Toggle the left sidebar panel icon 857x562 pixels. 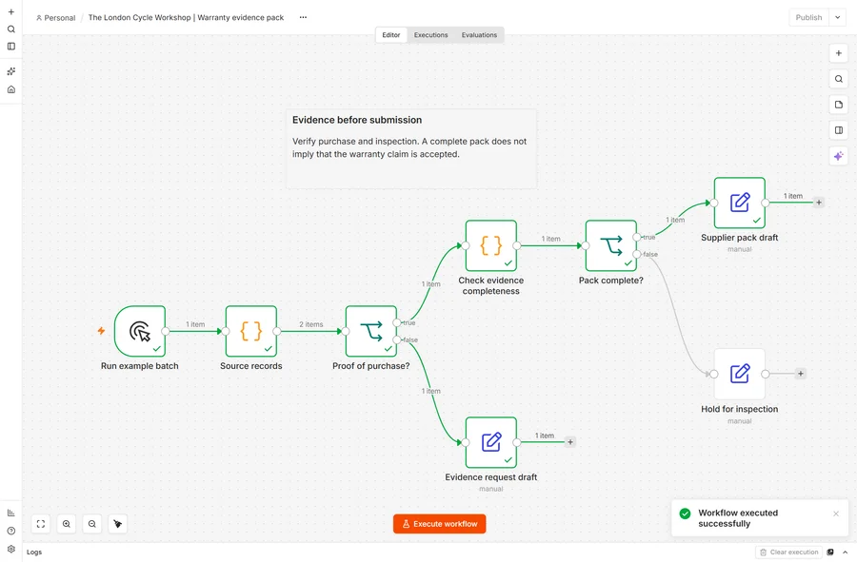coord(10,47)
